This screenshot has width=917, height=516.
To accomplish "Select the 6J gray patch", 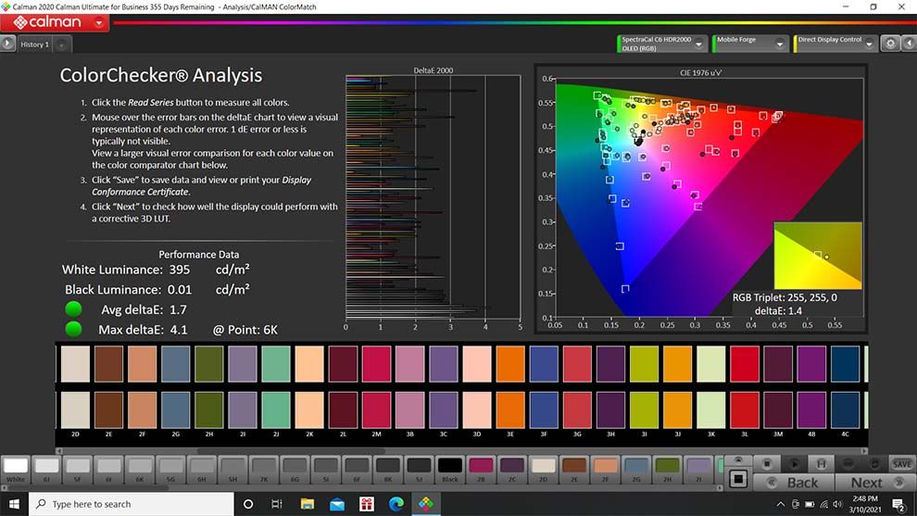I will click(47, 470).
